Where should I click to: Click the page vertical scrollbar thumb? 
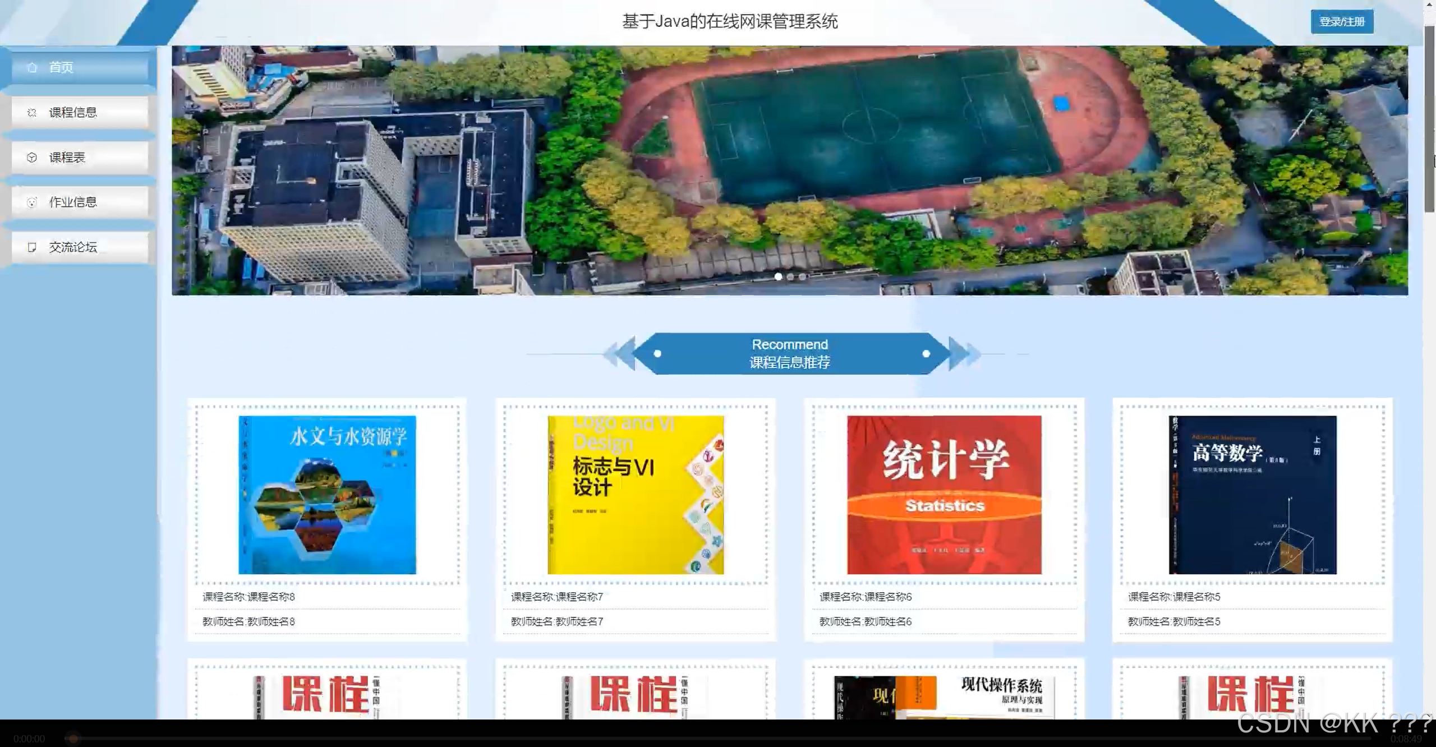tap(1429, 118)
